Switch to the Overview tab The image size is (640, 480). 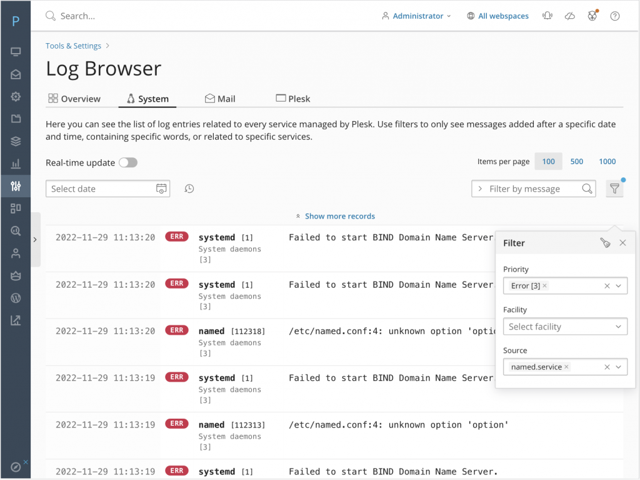click(x=74, y=99)
